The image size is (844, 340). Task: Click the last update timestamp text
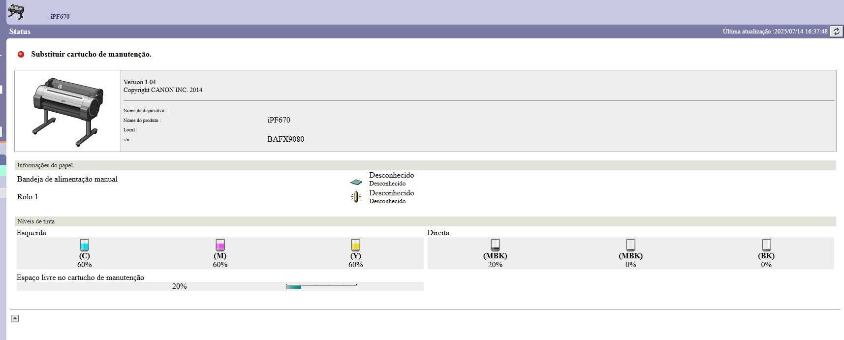click(x=775, y=31)
